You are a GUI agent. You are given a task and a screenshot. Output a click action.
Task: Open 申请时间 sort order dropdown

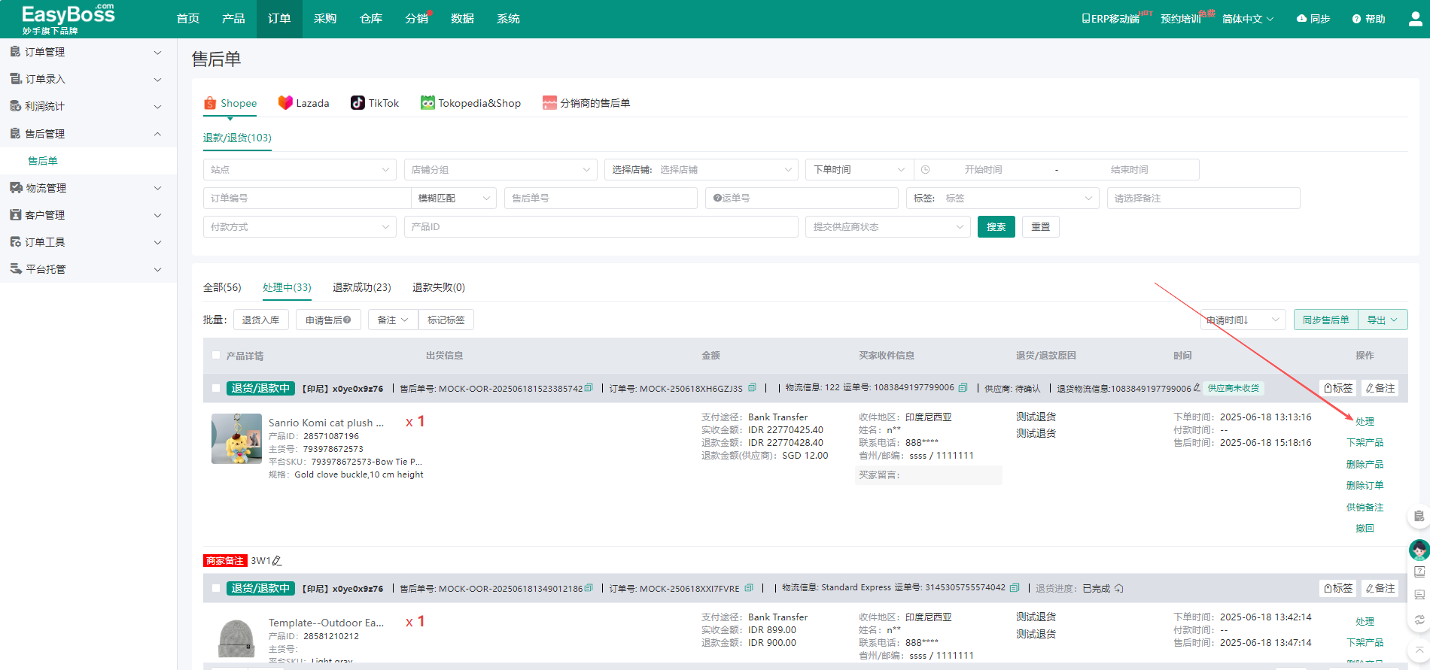tap(1243, 320)
